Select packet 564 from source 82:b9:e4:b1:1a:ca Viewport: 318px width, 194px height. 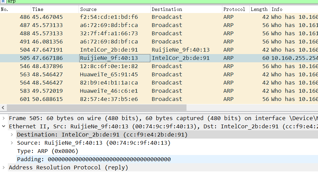pyautogui.click(x=159, y=83)
